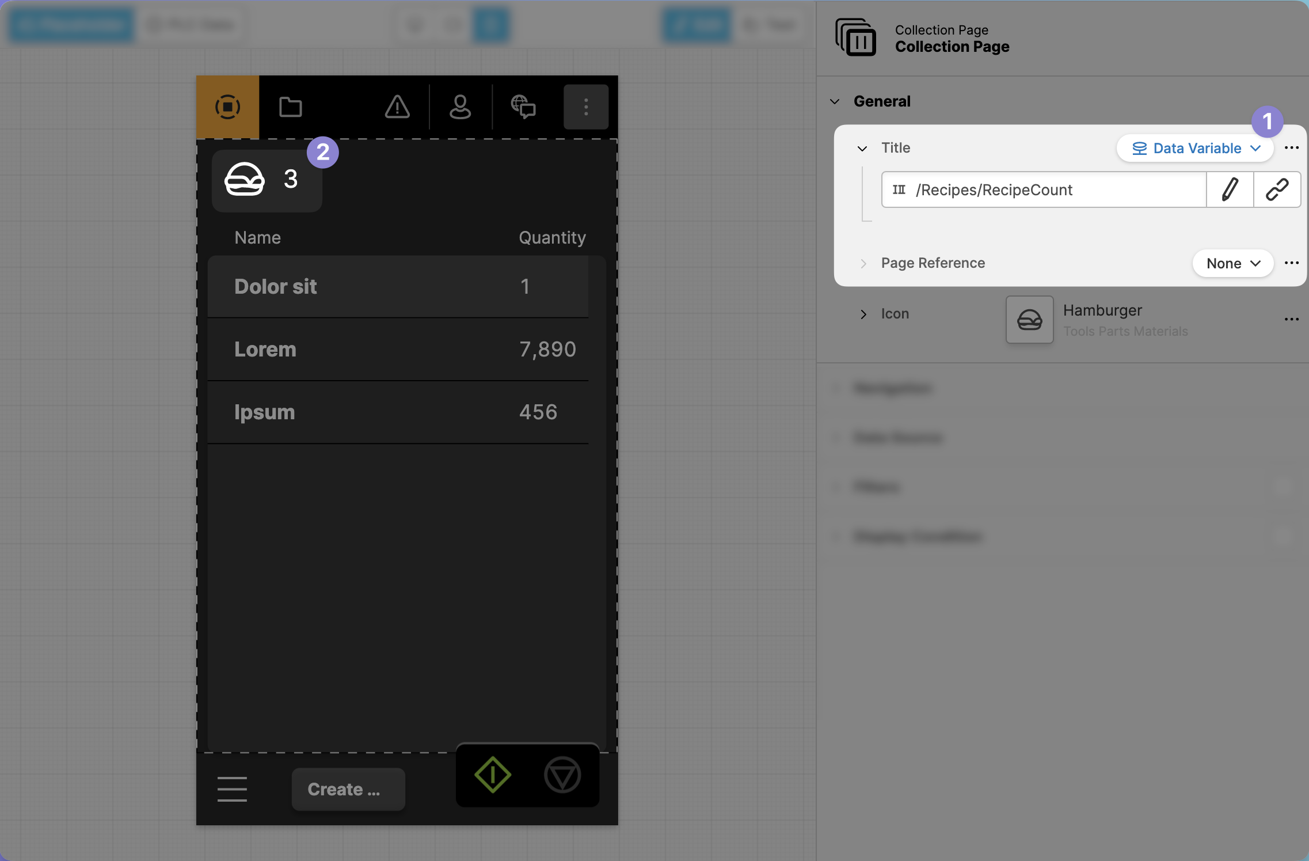Click the green diamond start icon
The width and height of the screenshot is (1309, 861).
tap(493, 775)
